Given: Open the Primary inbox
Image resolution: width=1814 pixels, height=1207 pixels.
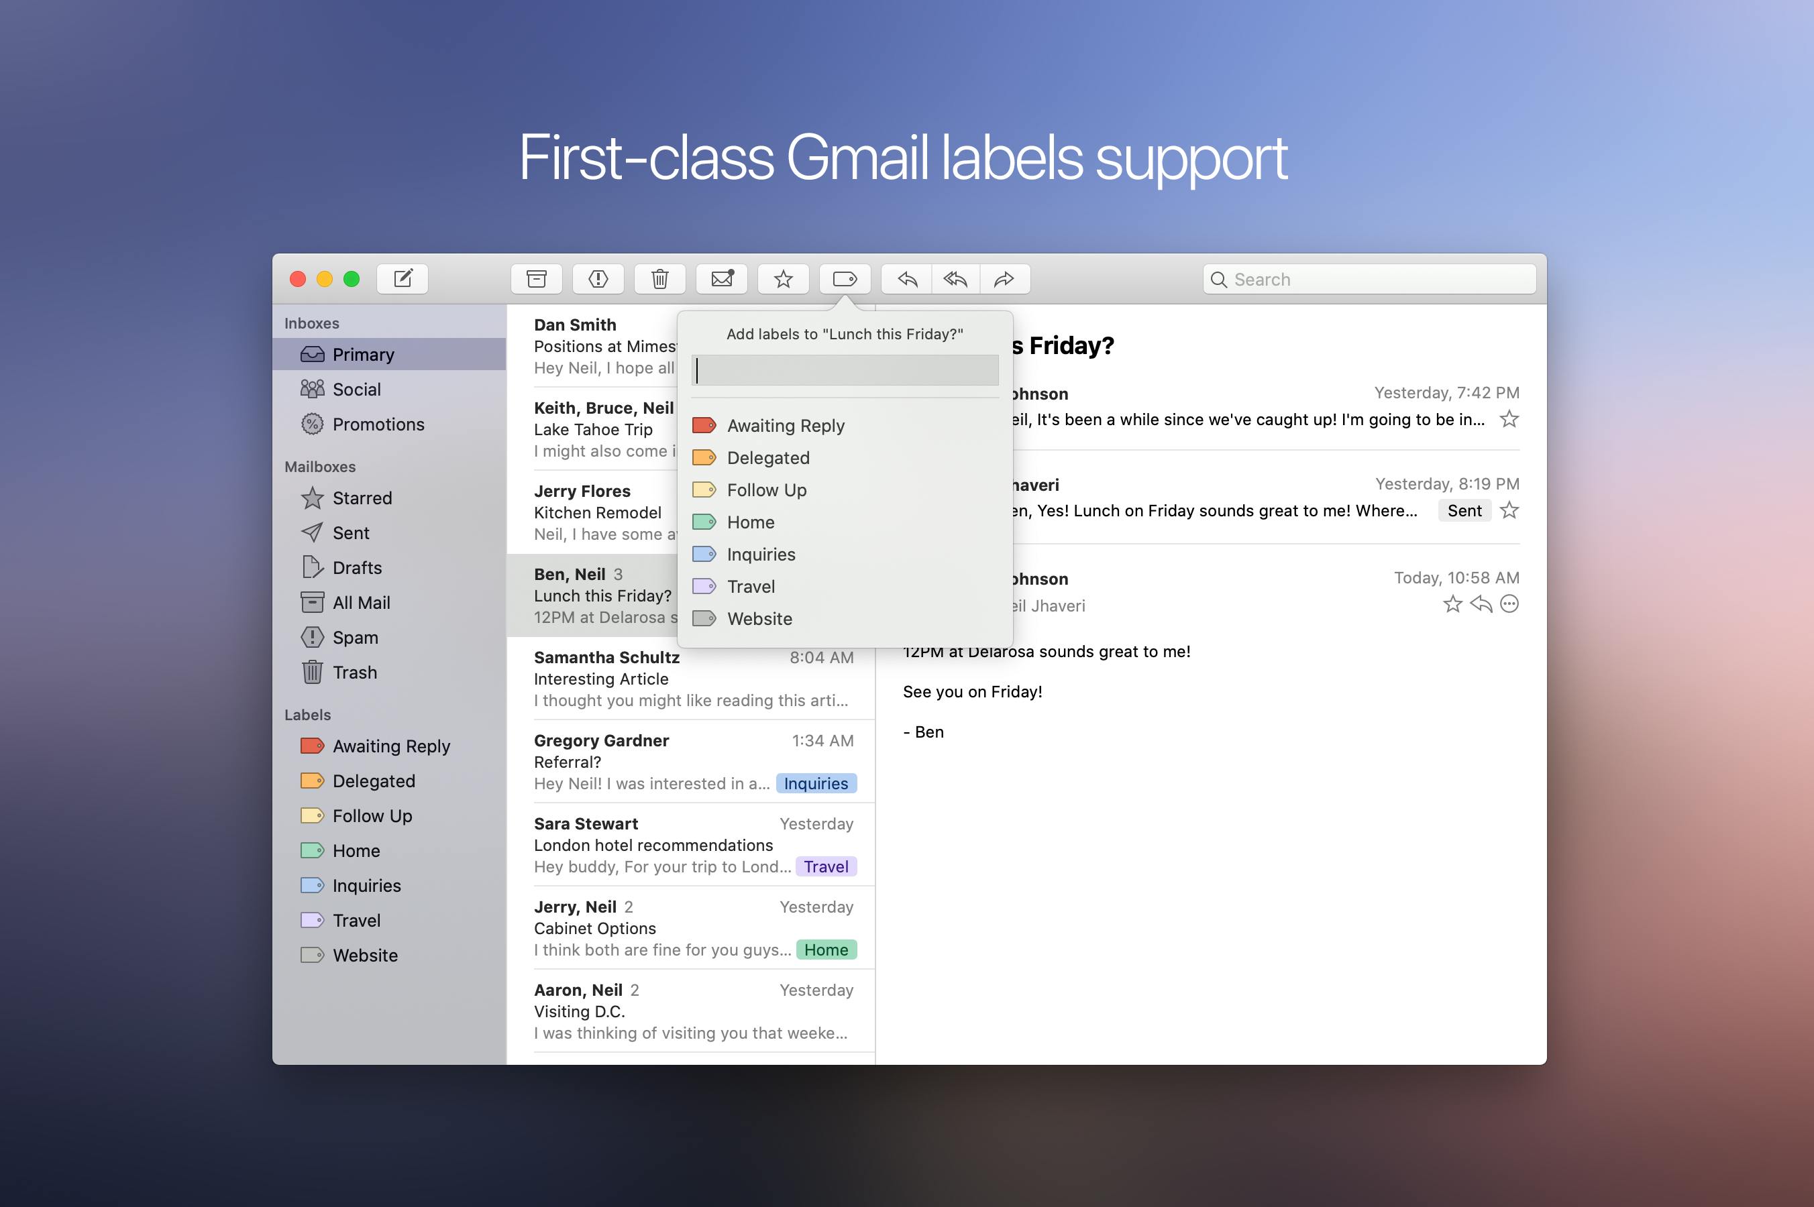Looking at the screenshot, I should [x=390, y=354].
